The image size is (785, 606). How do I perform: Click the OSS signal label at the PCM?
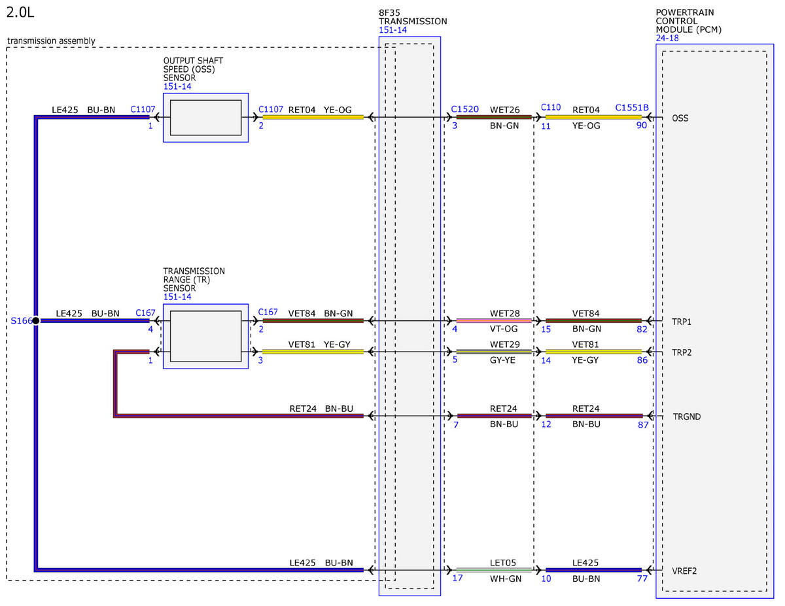(x=680, y=118)
